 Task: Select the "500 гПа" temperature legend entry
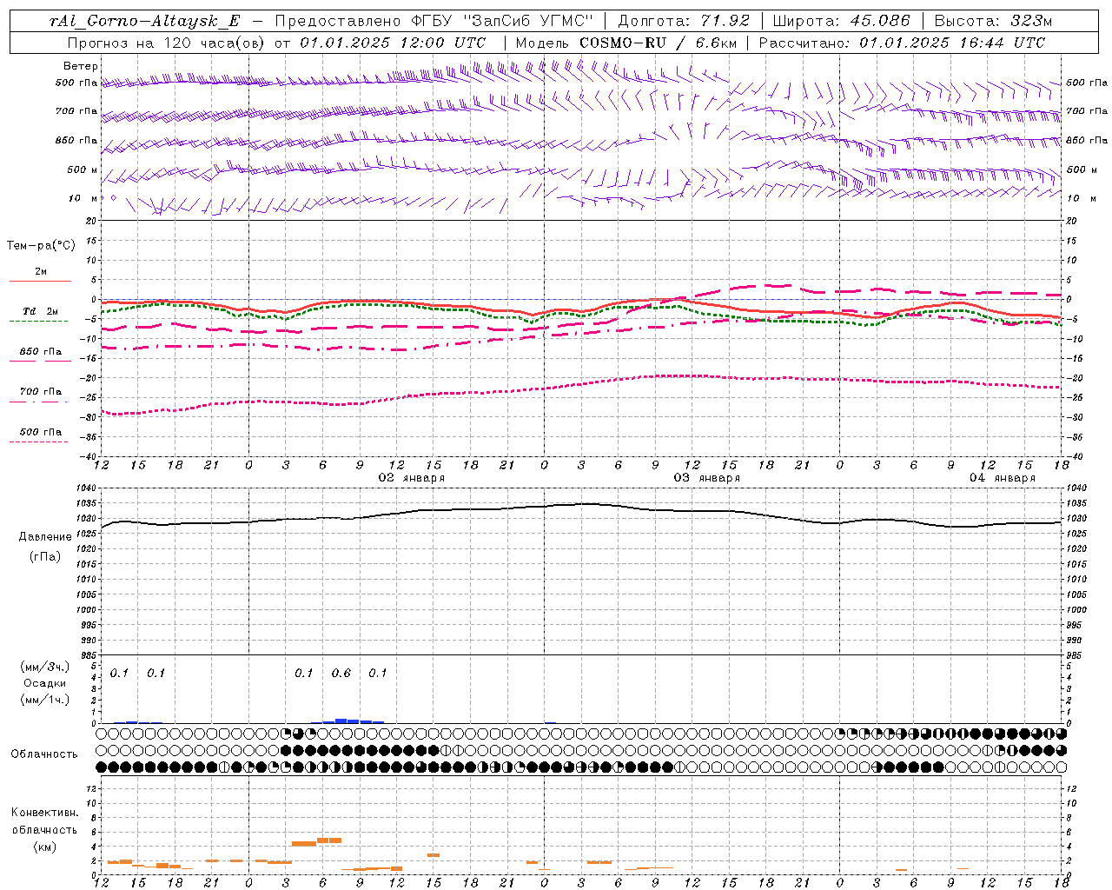click(41, 432)
